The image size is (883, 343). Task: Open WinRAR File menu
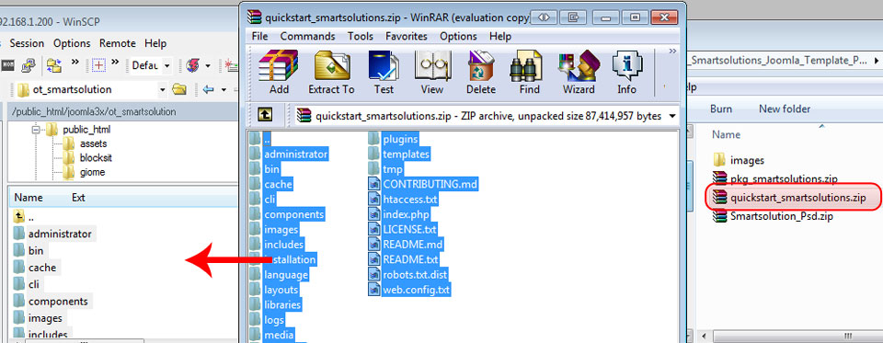coord(259,36)
